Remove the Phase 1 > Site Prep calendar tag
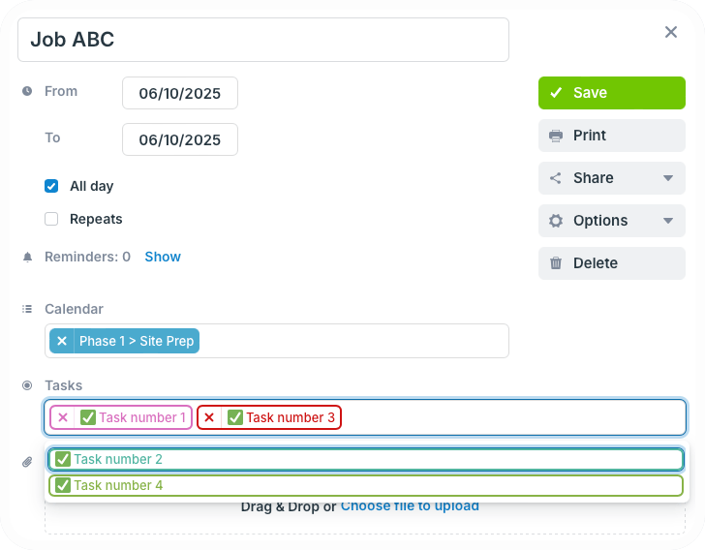 tap(62, 341)
